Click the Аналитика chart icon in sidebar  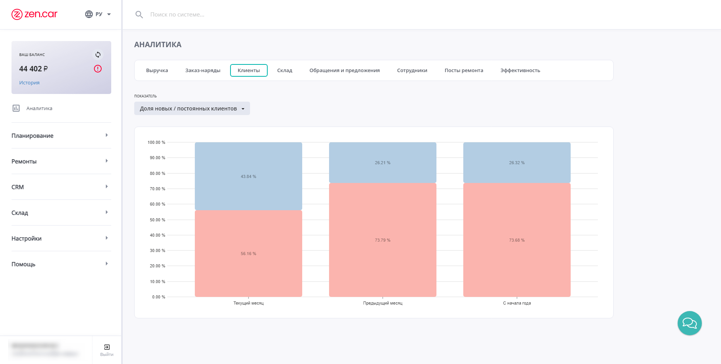pyautogui.click(x=16, y=108)
